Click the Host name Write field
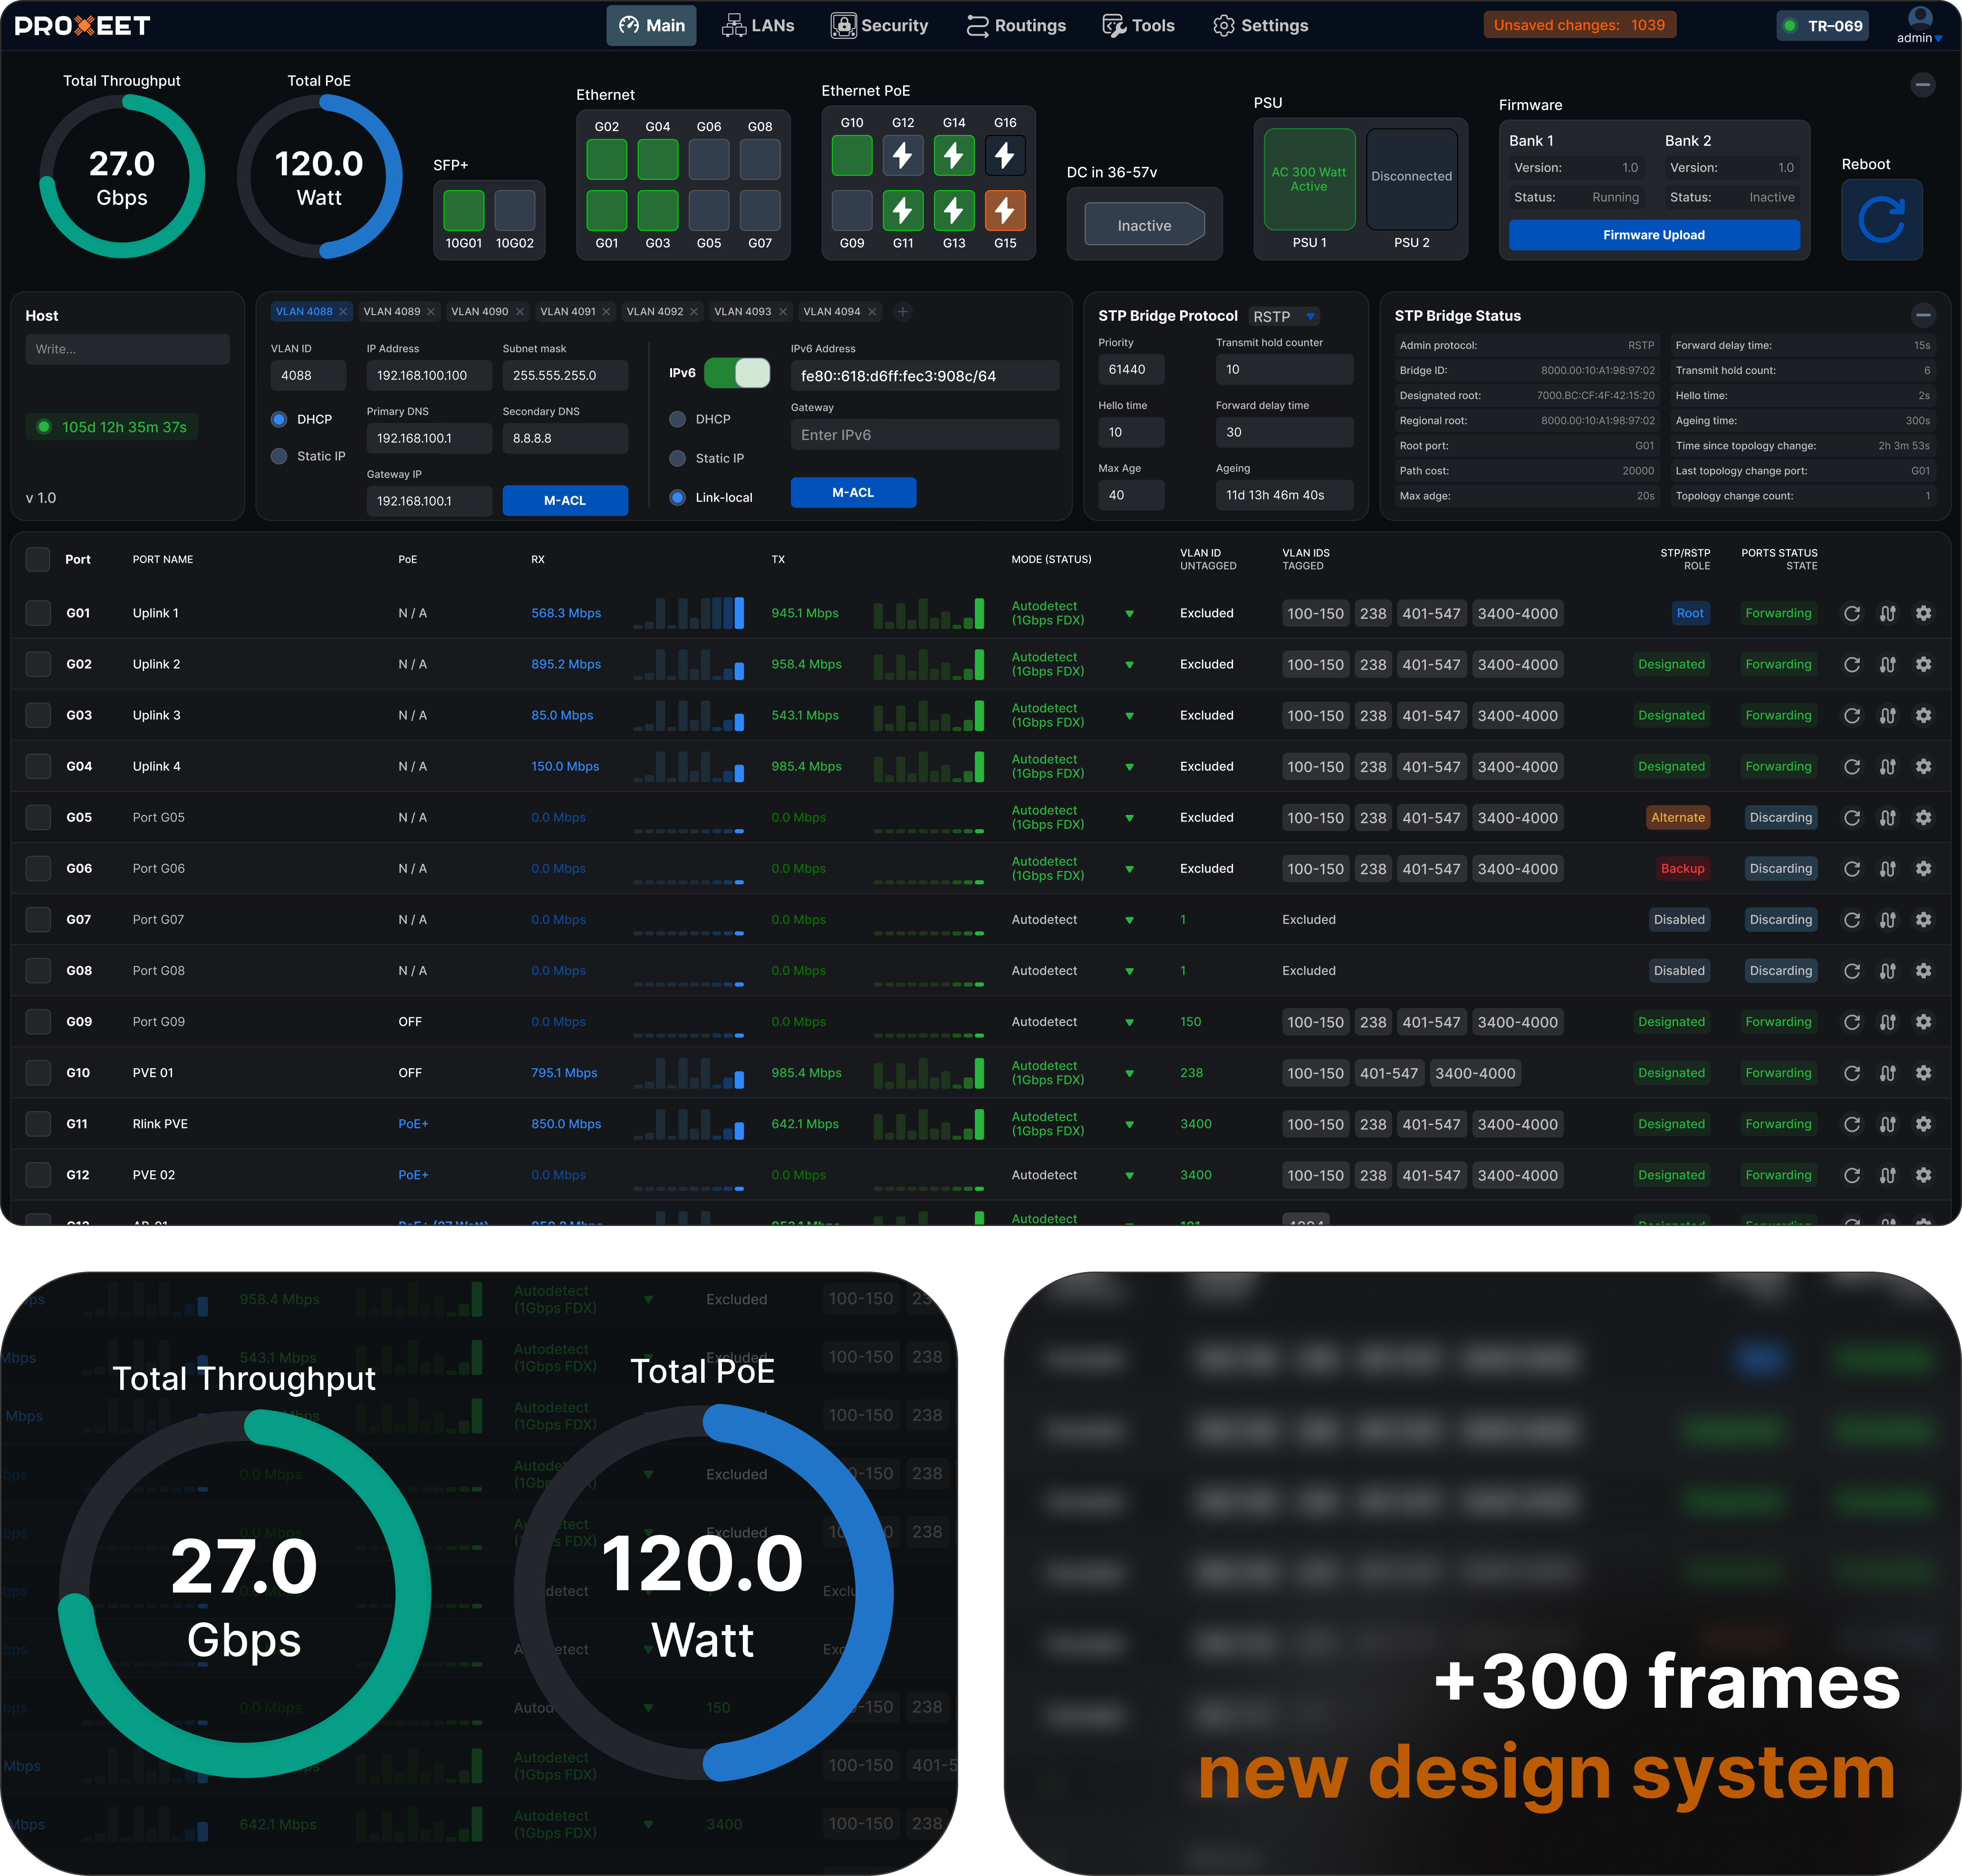The image size is (1962, 1876). [127, 349]
